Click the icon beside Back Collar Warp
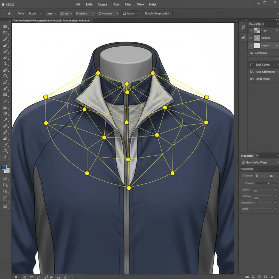The image size is (279, 279). [243, 162]
